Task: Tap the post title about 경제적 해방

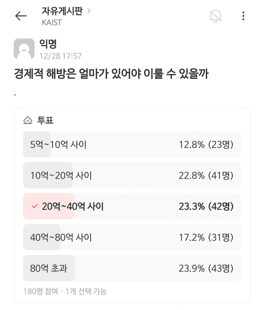Action: pyautogui.click(x=111, y=75)
